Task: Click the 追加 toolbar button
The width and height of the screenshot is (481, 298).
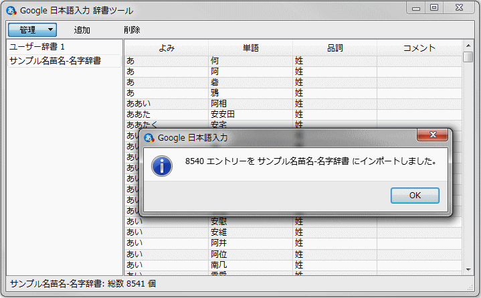Action: tap(82, 29)
